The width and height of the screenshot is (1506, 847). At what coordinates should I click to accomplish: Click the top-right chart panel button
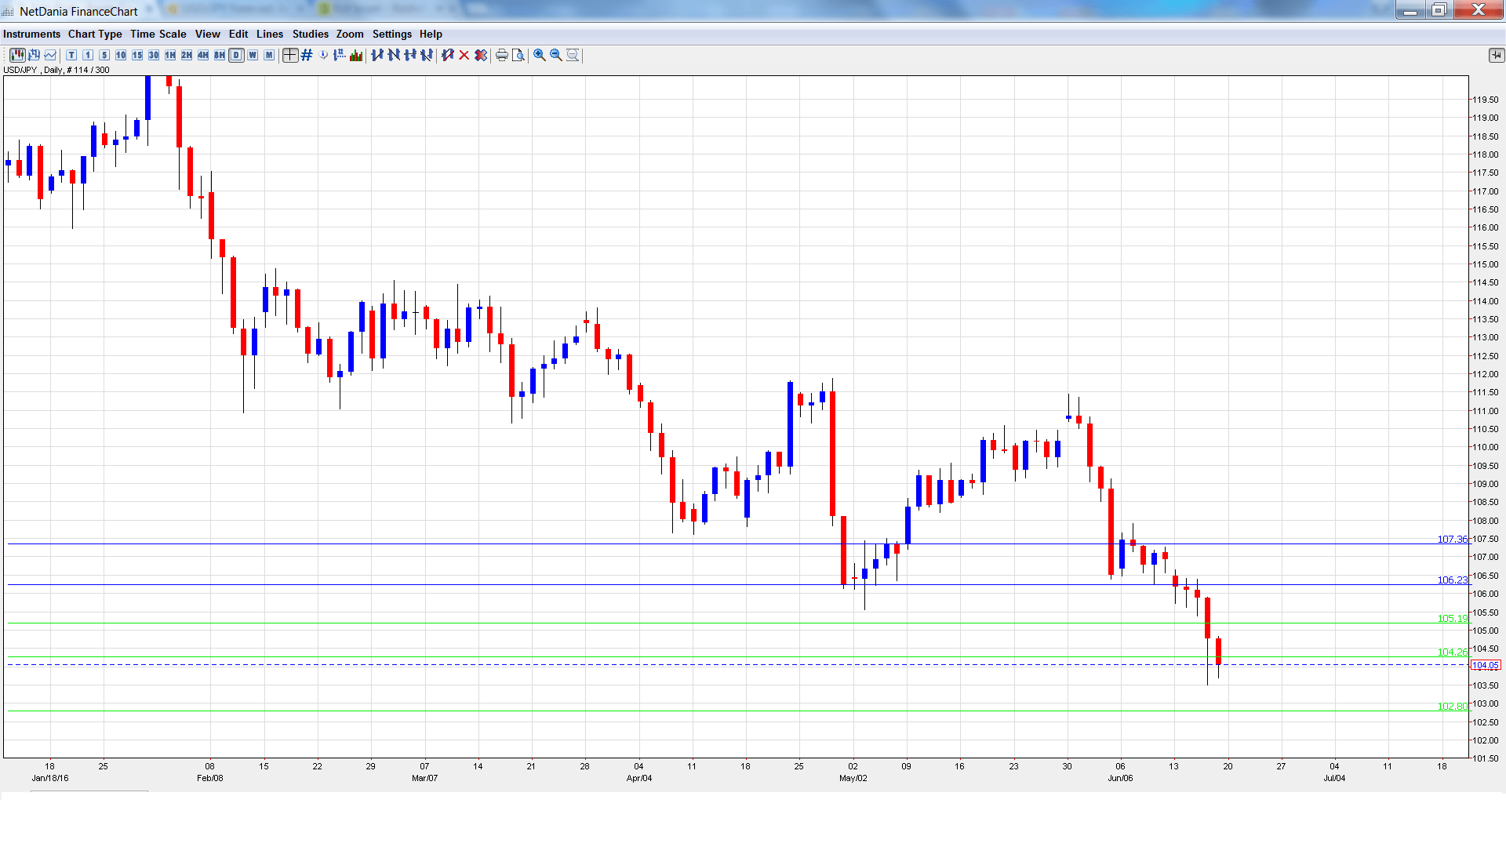1496,55
